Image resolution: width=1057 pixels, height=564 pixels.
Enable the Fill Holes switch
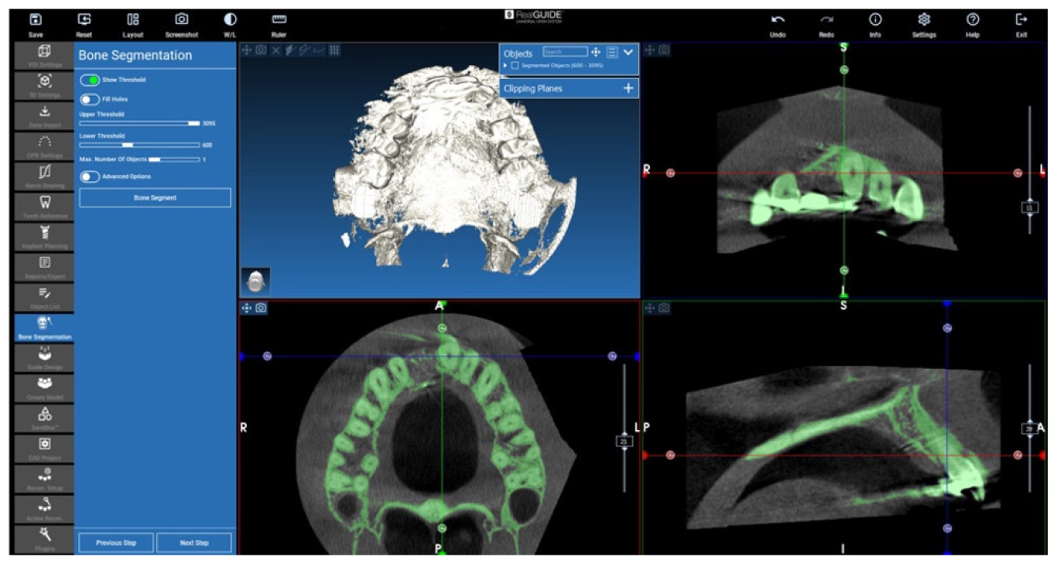90,99
